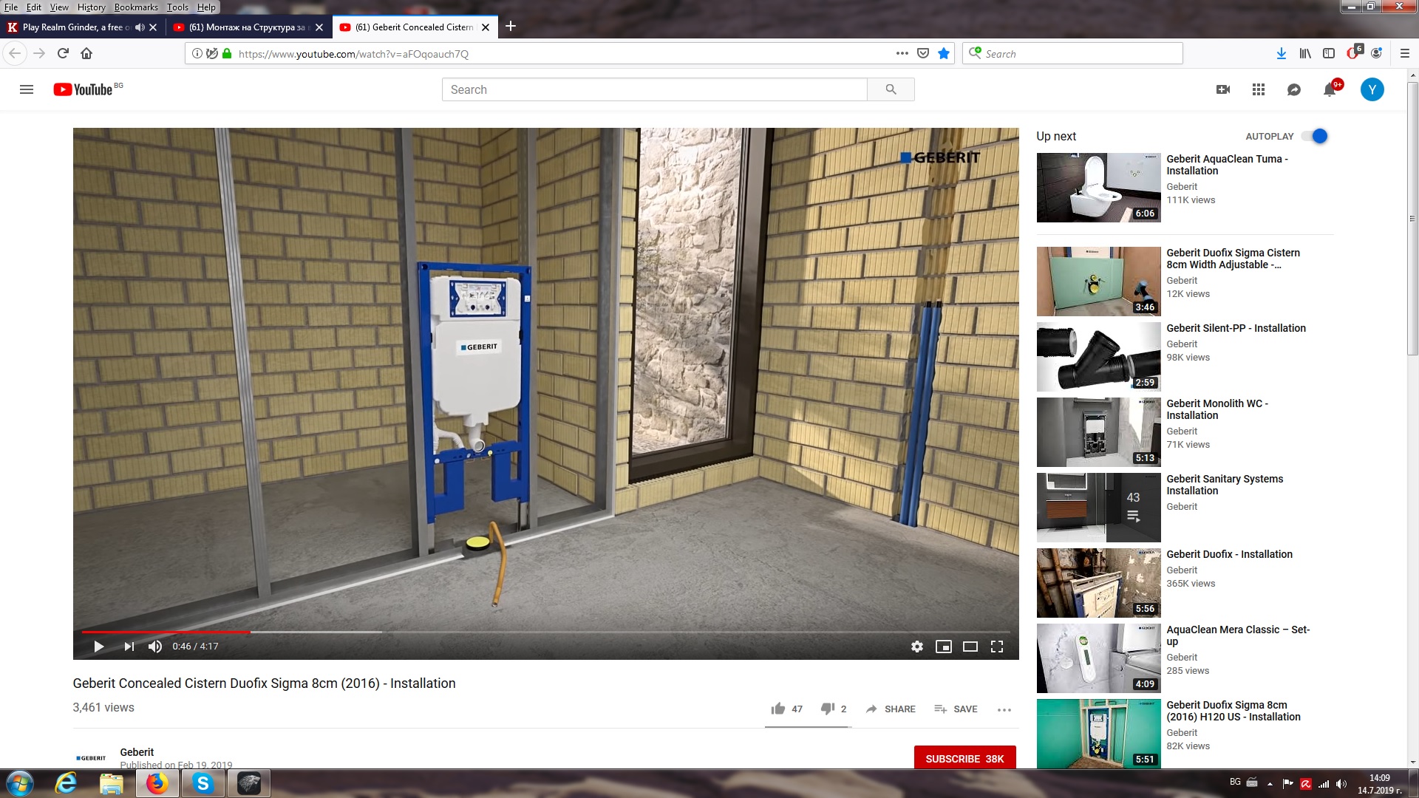Screen dimensions: 1419x798
Task: Toggle the Autoplay switch off
Action: pyautogui.click(x=1315, y=136)
